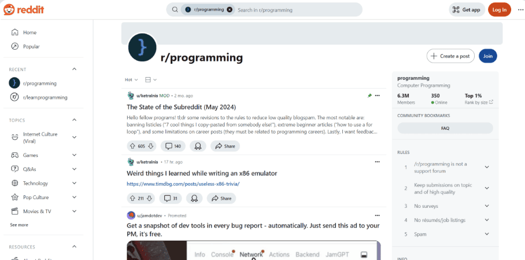The height and width of the screenshot is (260, 525).
Task: Expand rule 3 No surveys
Action: point(487,206)
